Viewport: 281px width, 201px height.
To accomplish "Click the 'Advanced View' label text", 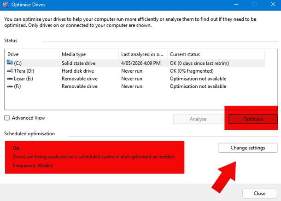I will 28,118.
